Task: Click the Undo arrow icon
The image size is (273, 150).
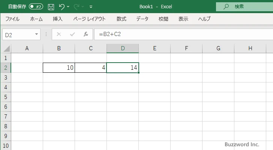Action: (x=61, y=7)
